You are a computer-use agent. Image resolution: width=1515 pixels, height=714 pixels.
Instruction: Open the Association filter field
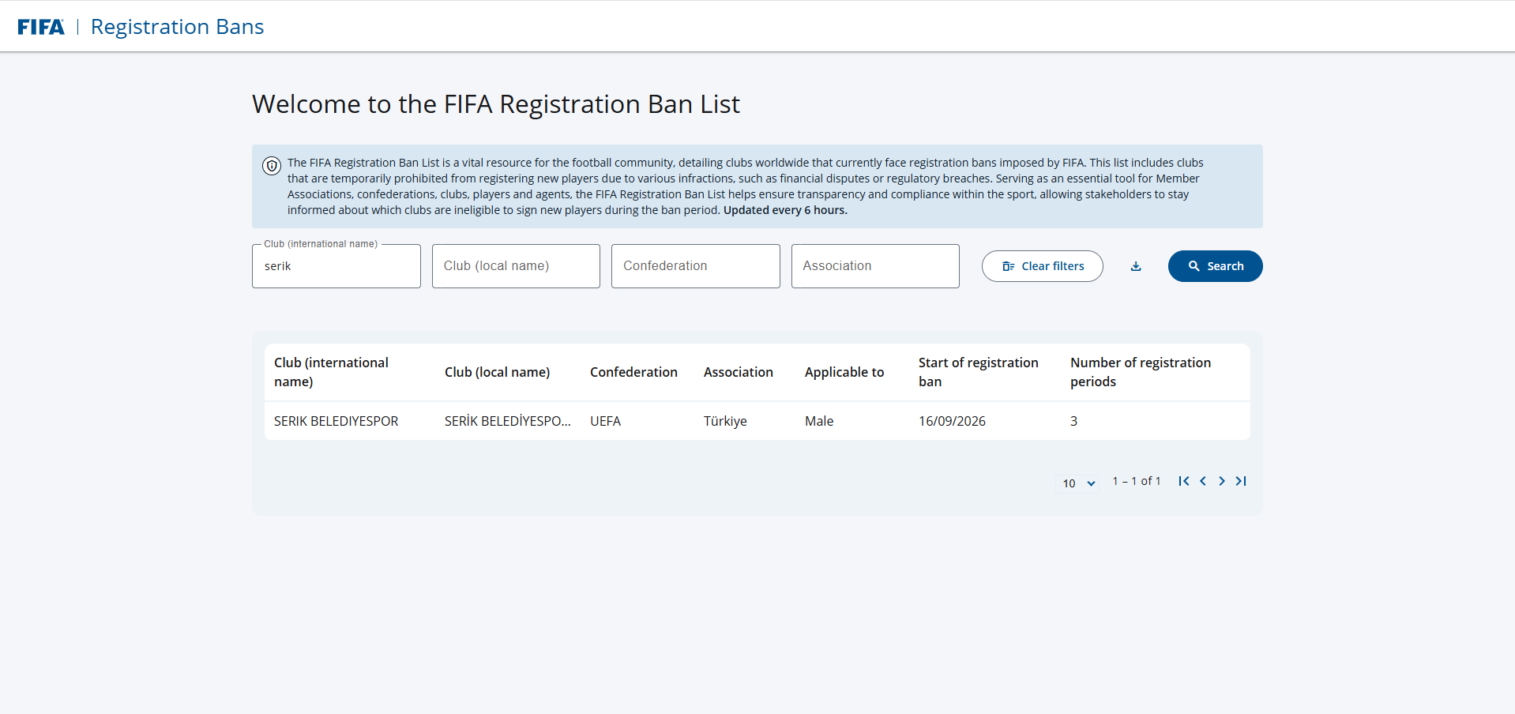pyautogui.click(x=875, y=266)
